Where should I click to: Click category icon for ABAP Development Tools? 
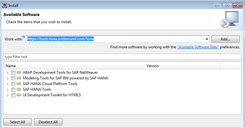[19, 72]
